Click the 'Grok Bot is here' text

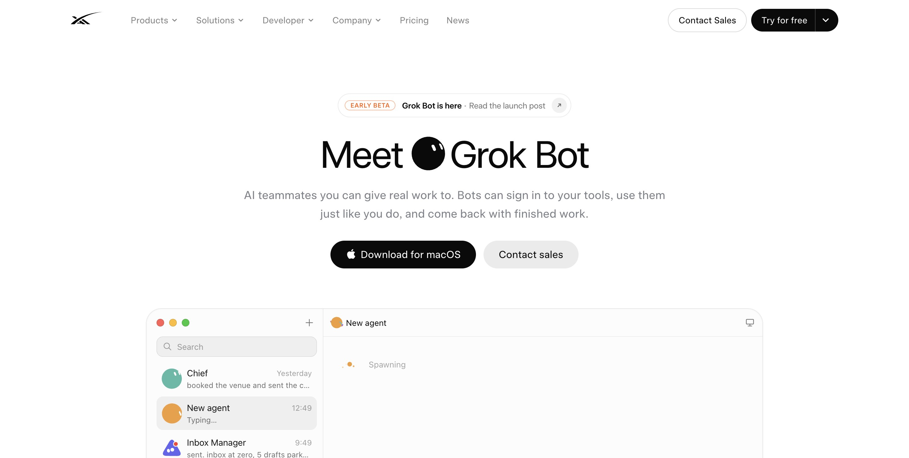(431, 106)
